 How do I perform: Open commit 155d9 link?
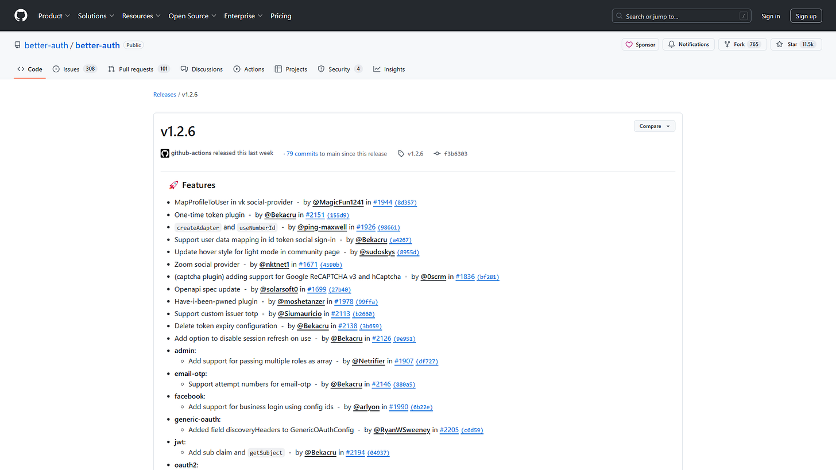click(338, 215)
